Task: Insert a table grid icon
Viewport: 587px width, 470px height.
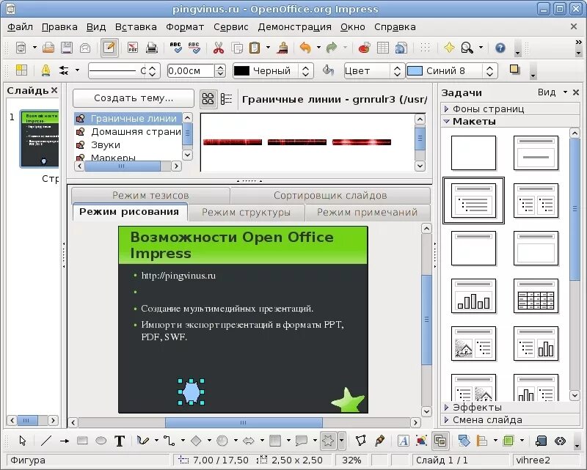Action: coord(382,48)
